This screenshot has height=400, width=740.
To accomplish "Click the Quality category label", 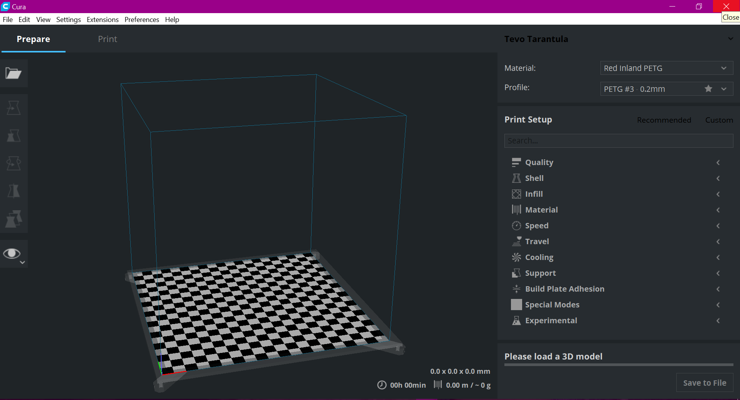I will point(539,162).
